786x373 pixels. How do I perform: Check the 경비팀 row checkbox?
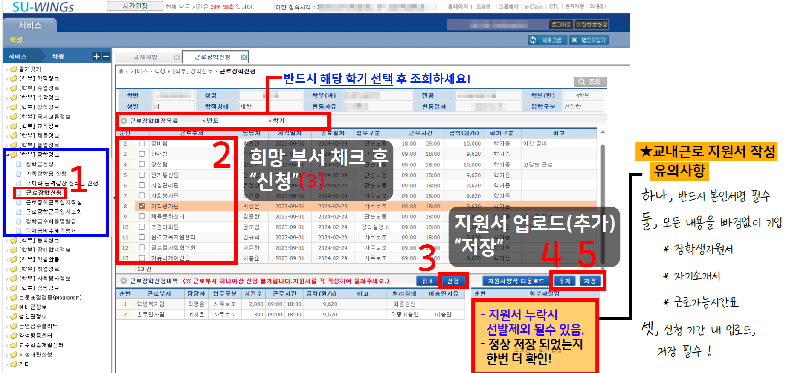pyautogui.click(x=142, y=143)
